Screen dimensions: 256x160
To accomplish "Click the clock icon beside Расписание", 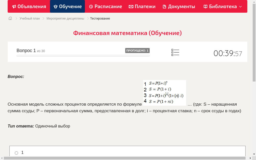I will coord(91,6).
